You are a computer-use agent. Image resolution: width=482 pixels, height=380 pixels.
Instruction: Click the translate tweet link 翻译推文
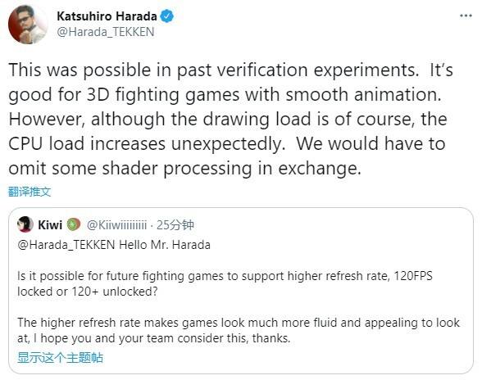(30, 192)
